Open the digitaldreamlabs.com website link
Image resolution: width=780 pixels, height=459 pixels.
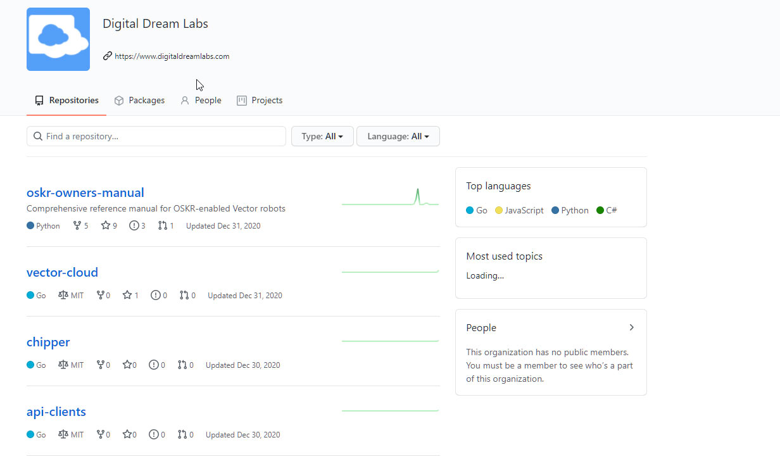(172, 56)
